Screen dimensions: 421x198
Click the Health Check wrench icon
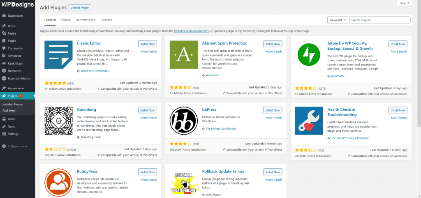pos(309,121)
